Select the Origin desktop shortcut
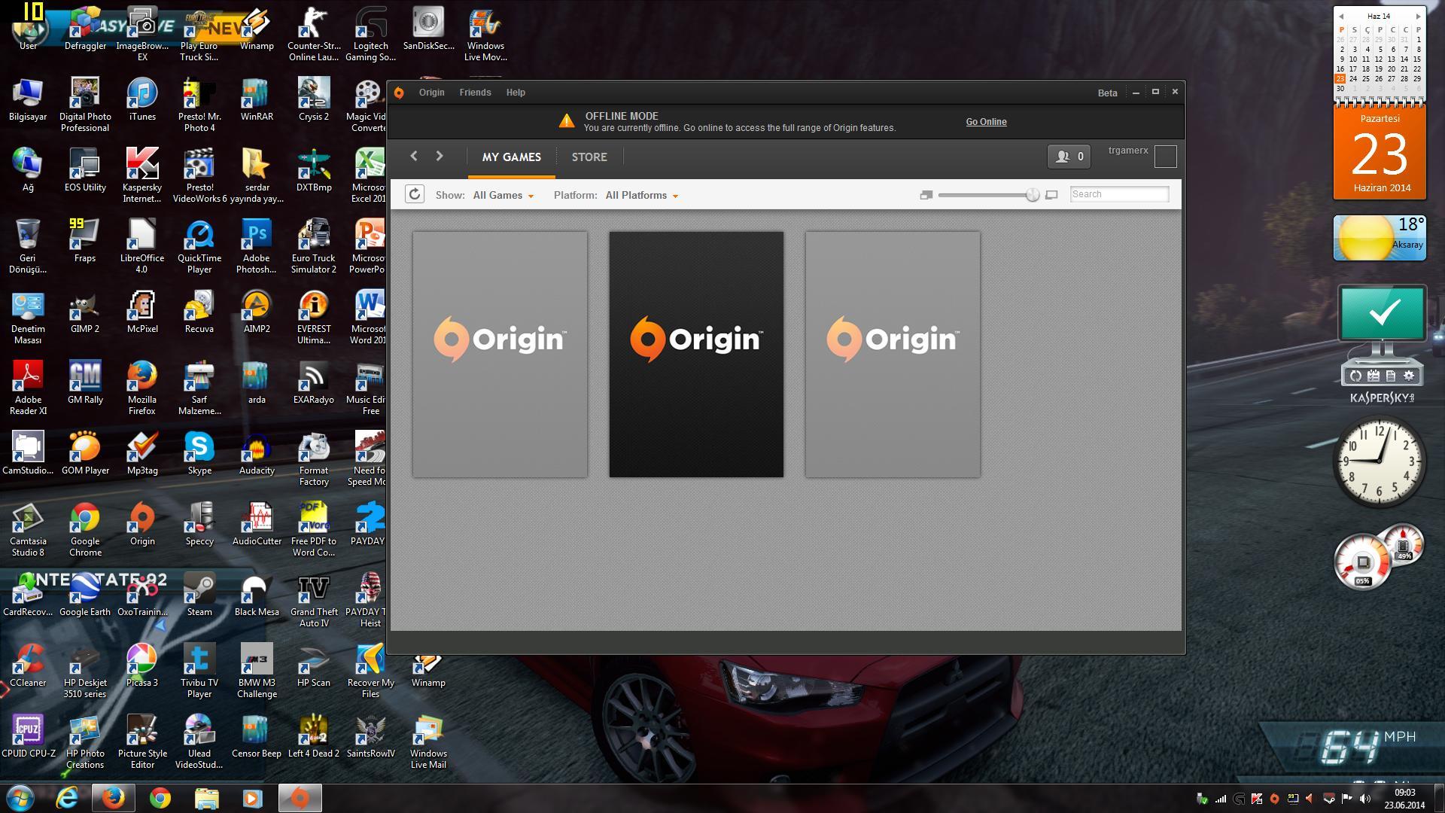 tap(142, 524)
